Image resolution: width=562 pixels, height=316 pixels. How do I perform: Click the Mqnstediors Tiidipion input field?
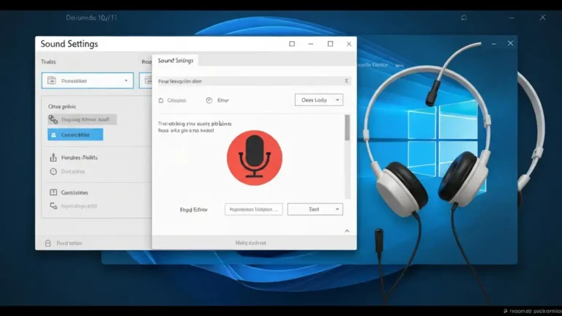pos(254,209)
